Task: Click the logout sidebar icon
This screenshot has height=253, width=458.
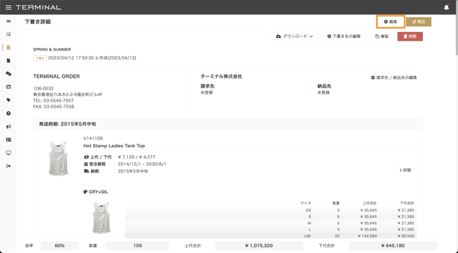Action: (9, 166)
